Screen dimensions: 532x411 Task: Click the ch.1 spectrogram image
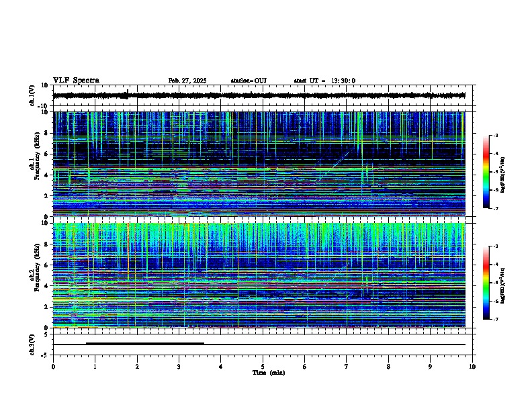(x=259, y=164)
